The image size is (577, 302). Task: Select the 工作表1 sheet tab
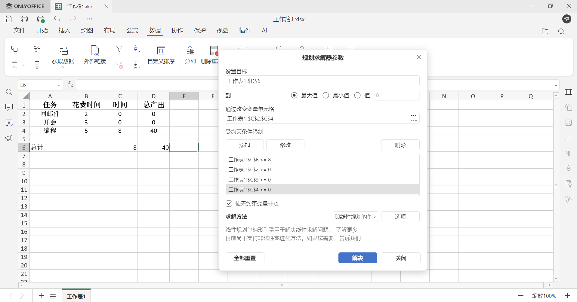[76, 296]
